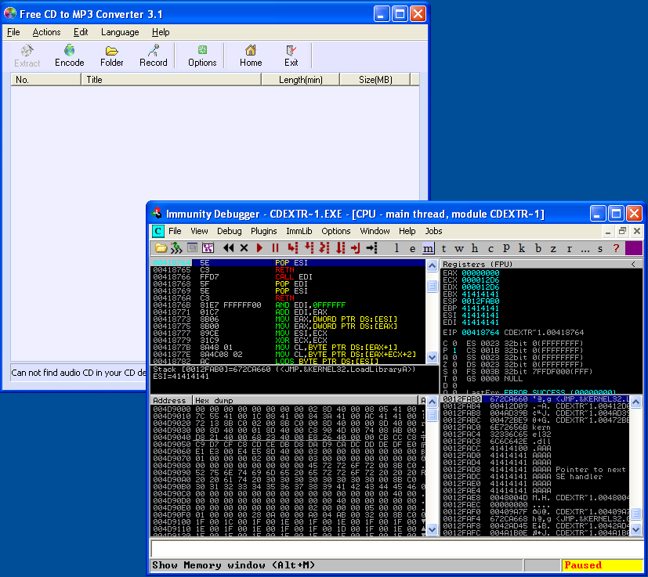The width and height of the screenshot is (648, 577).
Task: Click the Trace over icon in debugger toolbar
Action: [340, 248]
